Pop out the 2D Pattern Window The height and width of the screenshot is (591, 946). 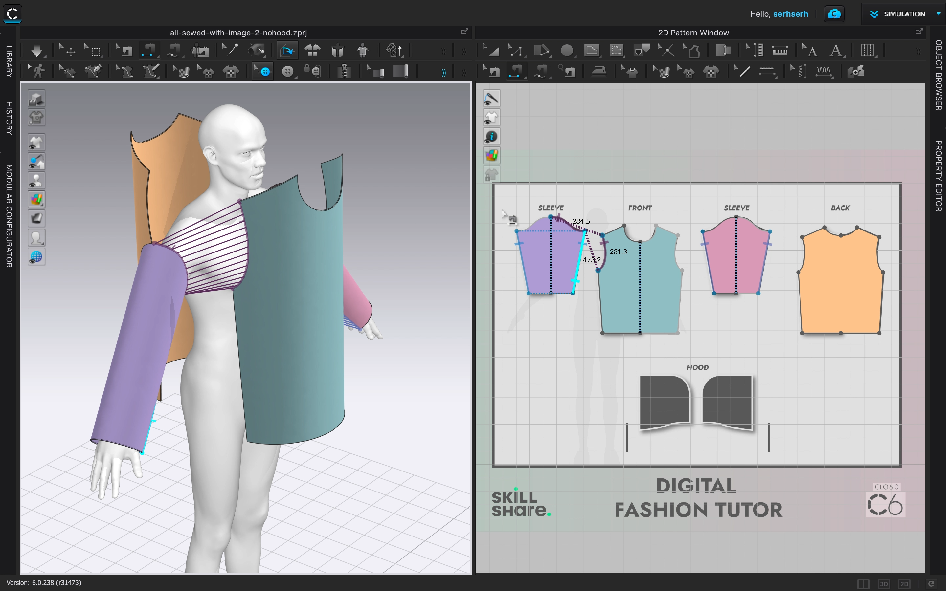coord(919,31)
